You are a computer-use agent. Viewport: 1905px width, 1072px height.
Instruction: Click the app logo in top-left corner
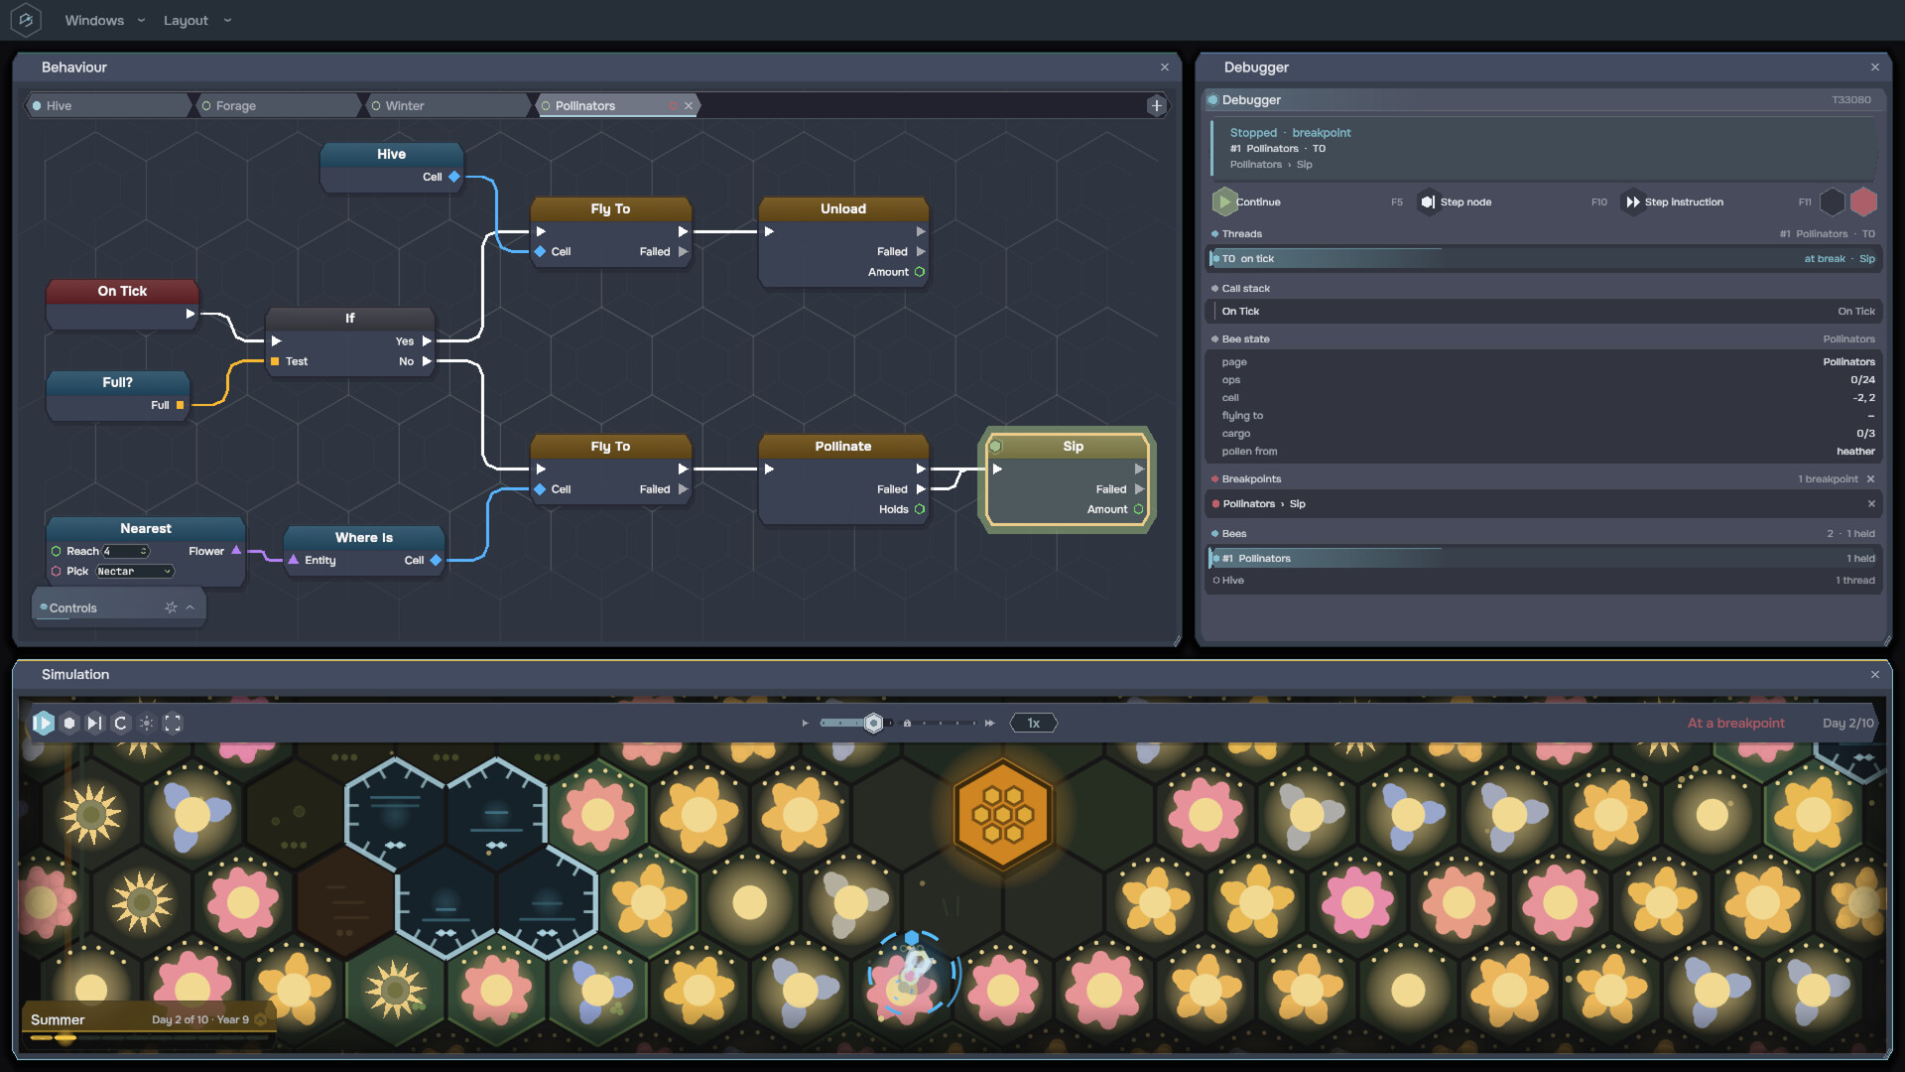tap(26, 20)
